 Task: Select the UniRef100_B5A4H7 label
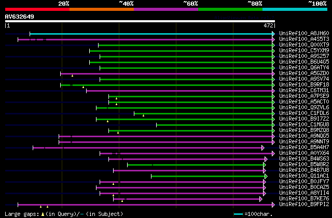coord(304,148)
